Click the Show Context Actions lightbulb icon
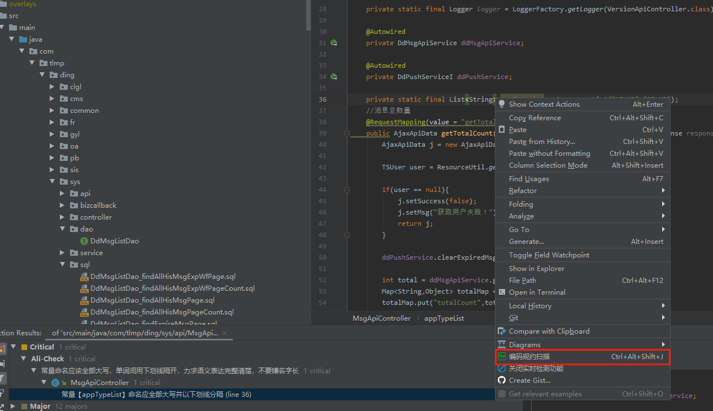This screenshot has width=713, height=411. (x=501, y=104)
